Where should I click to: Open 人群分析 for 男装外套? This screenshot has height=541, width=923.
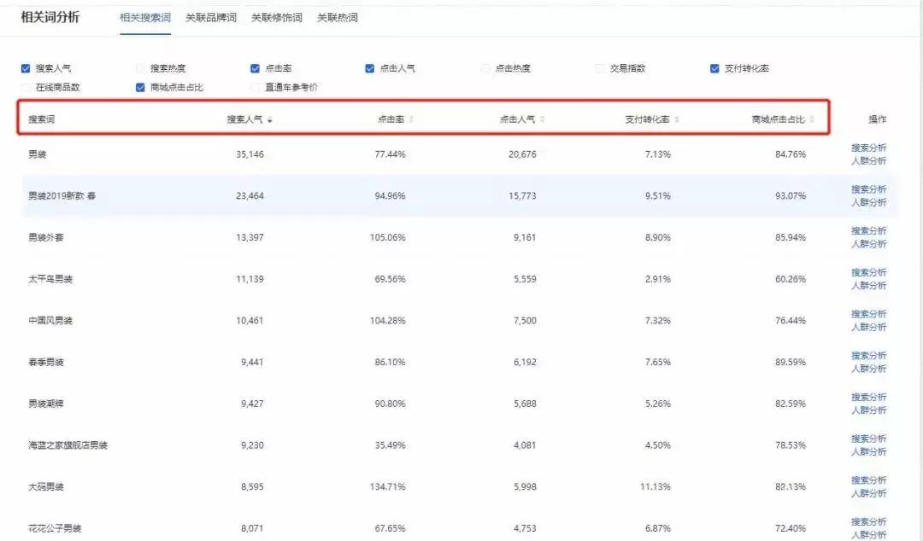click(867, 245)
